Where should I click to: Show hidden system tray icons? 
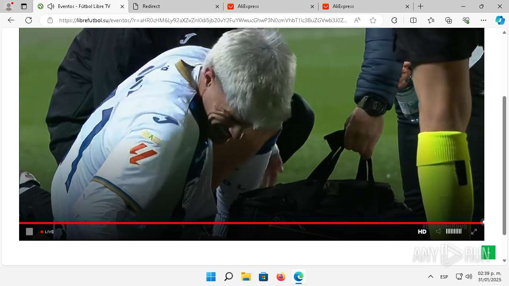(430, 276)
